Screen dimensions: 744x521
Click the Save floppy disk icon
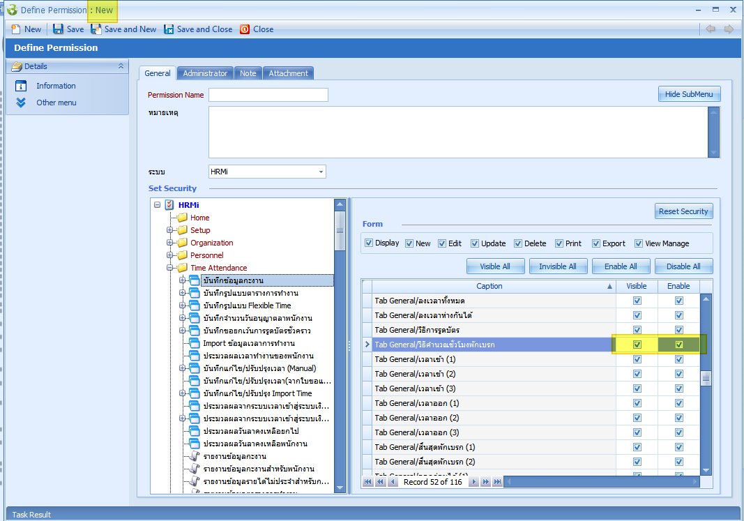(x=59, y=29)
